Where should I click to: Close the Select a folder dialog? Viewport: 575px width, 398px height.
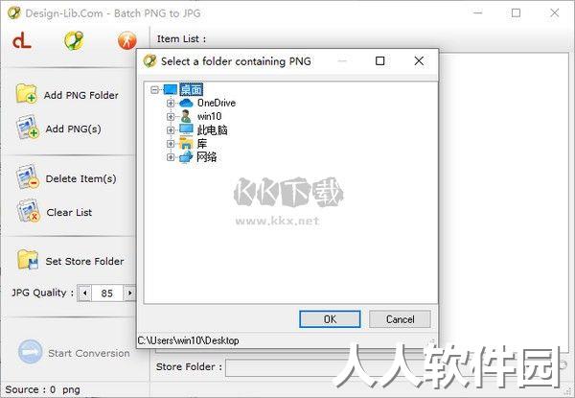pyautogui.click(x=419, y=60)
